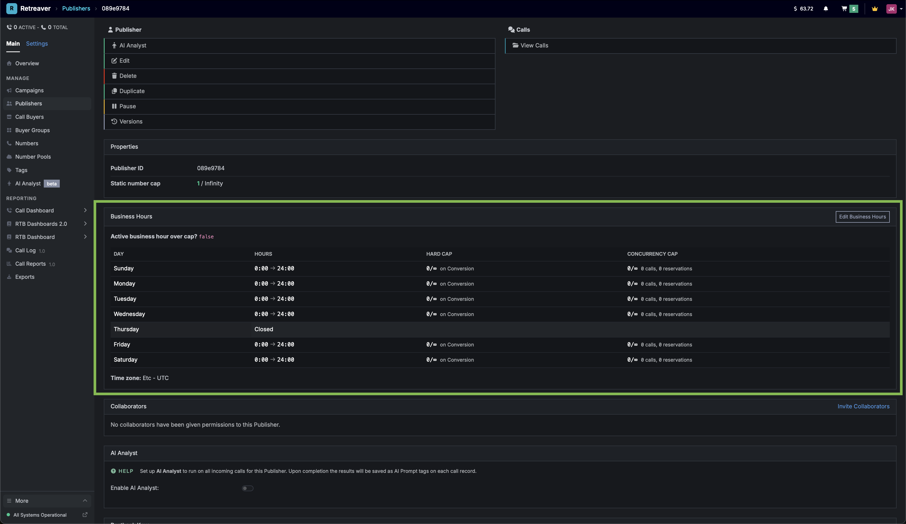Click the Delete publisher action
The height and width of the screenshot is (524, 906).
click(299, 76)
